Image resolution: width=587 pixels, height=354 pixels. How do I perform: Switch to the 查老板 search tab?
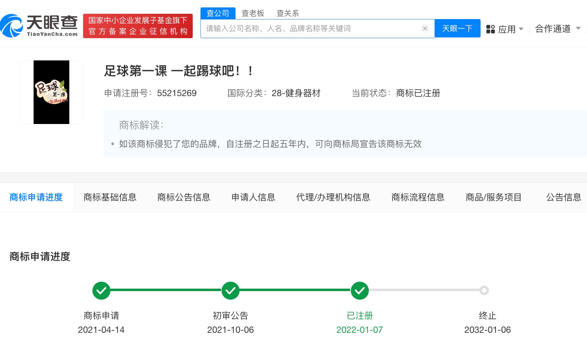click(253, 13)
